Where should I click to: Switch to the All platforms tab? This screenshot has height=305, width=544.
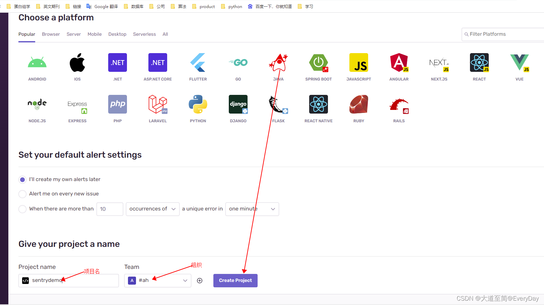pyautogui.click(x=165, y=34)
